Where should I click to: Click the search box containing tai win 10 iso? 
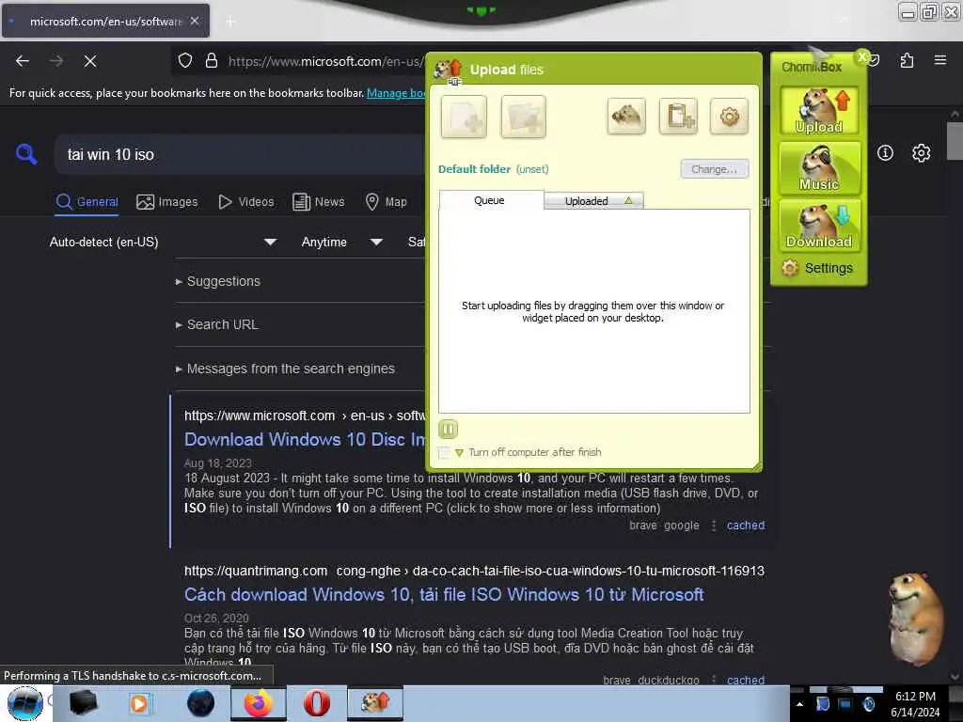pyautogui.click(x=240, y=155)
